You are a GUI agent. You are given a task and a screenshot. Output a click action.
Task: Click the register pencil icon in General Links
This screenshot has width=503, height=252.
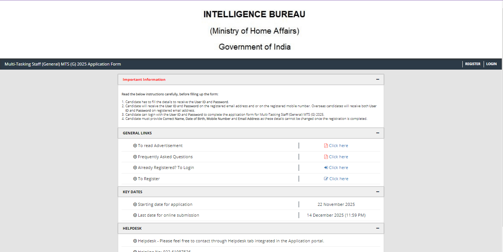point(326,178)
